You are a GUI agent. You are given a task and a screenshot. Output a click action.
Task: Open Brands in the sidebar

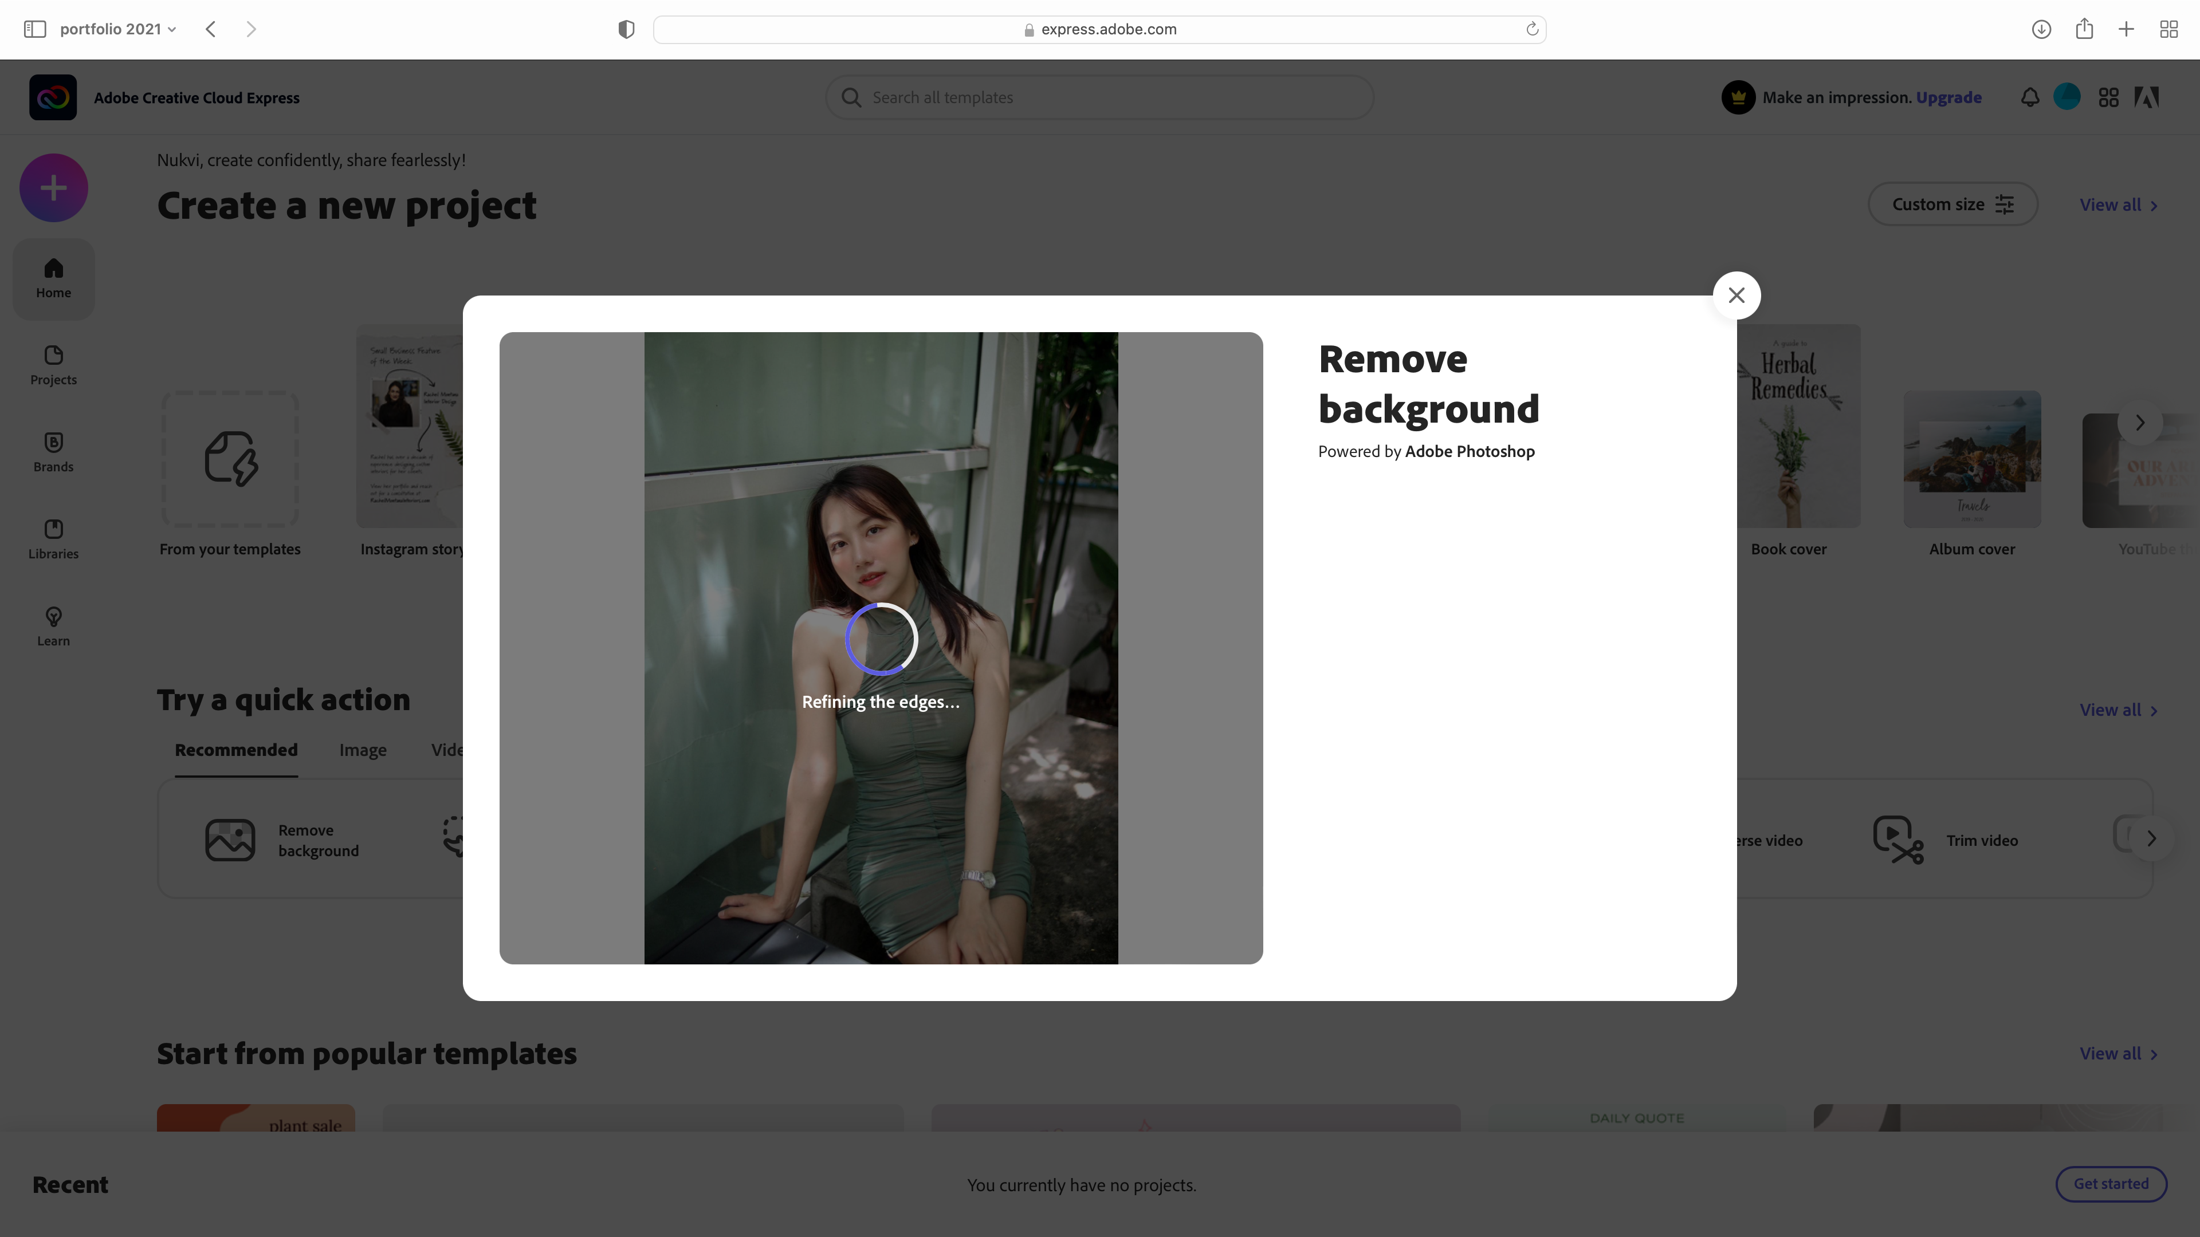[x=53, y=452]
